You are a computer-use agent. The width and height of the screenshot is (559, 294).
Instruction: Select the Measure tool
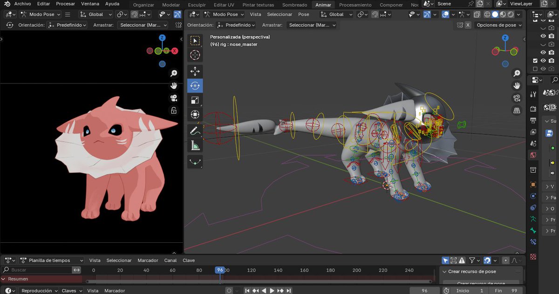pyautogui.click(x=195, y=146)
